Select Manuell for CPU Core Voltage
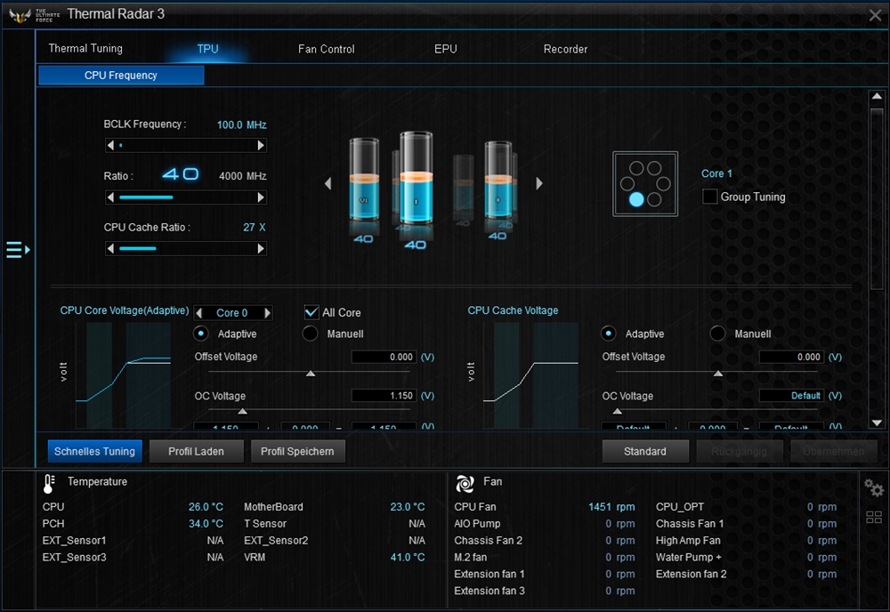890x612 pixels. pyautogui.click(x=310, y=334)
